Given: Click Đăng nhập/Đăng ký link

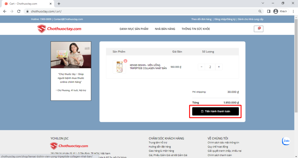Looking at the screenshot, I should [225, 19].
